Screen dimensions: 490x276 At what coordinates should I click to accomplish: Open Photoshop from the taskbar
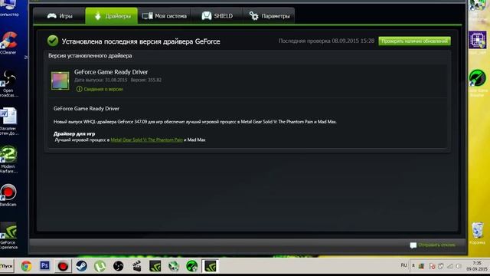[x=44, y=266]
